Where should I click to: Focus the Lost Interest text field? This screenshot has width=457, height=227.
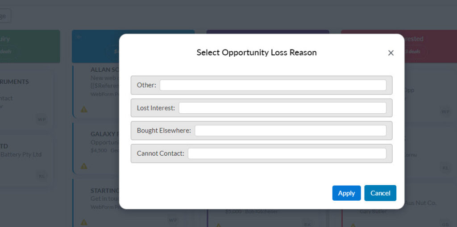point(283,108)
